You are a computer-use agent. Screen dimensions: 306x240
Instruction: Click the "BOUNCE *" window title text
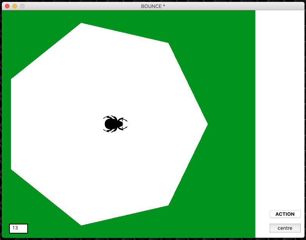click(x=153, y=6)
